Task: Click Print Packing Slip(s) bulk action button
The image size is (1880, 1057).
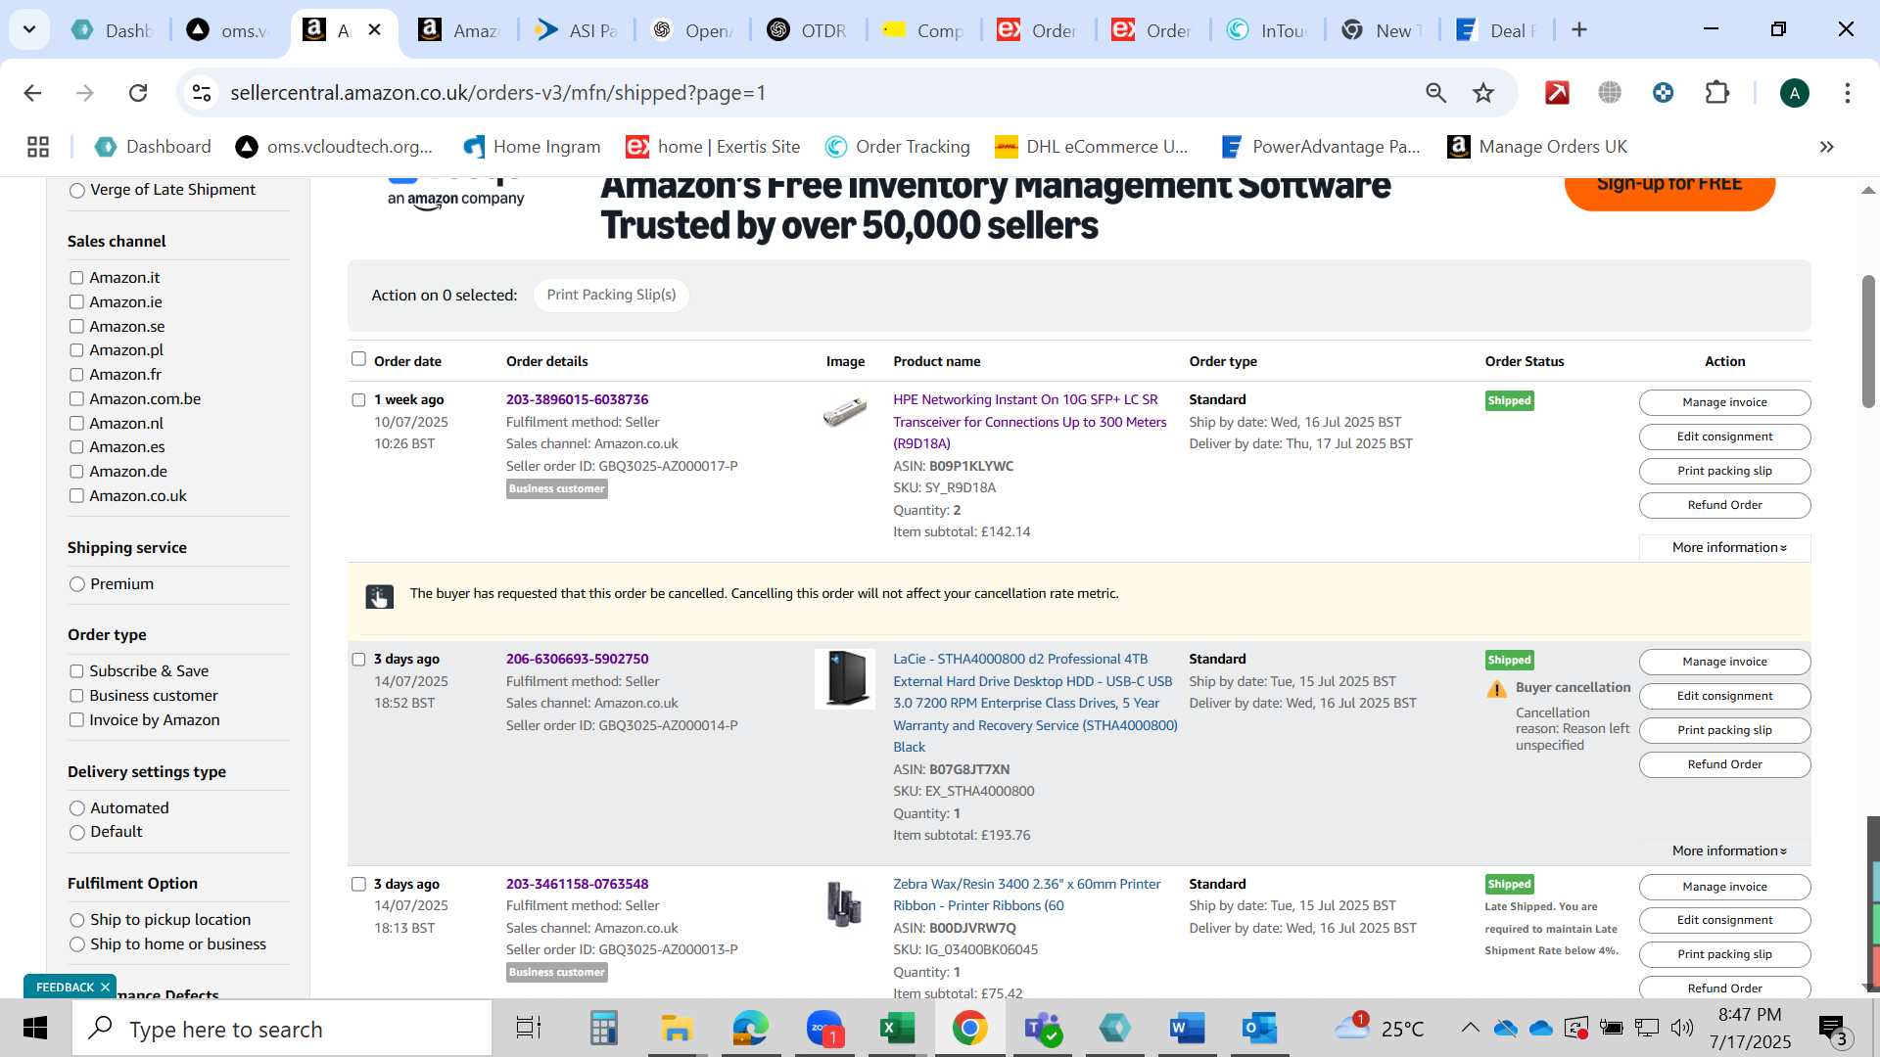Action: tap(611, 296)
